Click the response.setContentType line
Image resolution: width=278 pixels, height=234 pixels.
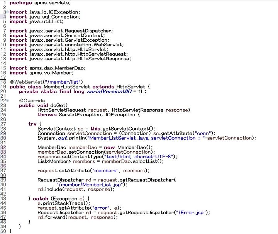pos(107,156)
